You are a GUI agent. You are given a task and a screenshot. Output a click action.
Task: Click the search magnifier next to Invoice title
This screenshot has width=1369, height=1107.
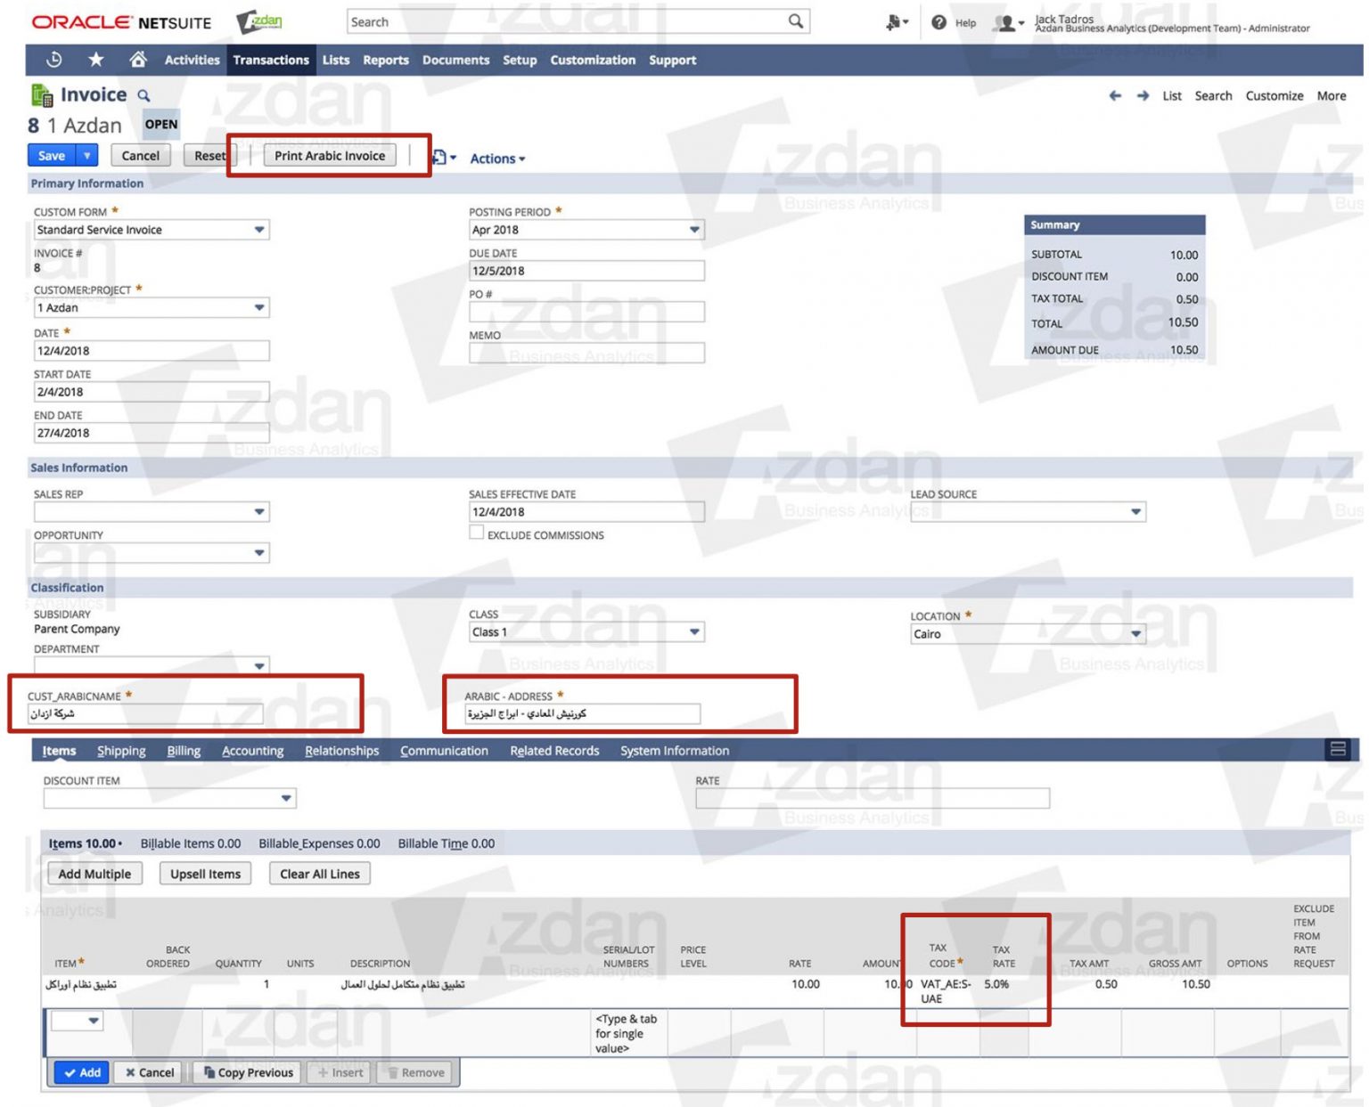click(x=144, y=95)
